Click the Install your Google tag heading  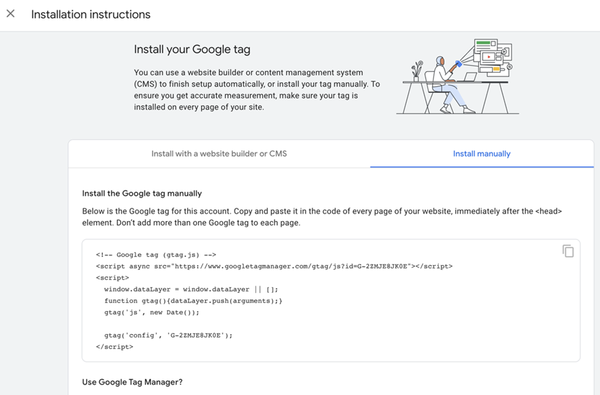[191, 50]
